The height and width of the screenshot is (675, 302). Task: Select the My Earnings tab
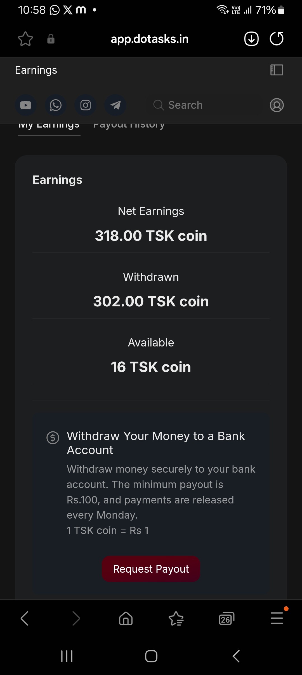tap(49, 127)
